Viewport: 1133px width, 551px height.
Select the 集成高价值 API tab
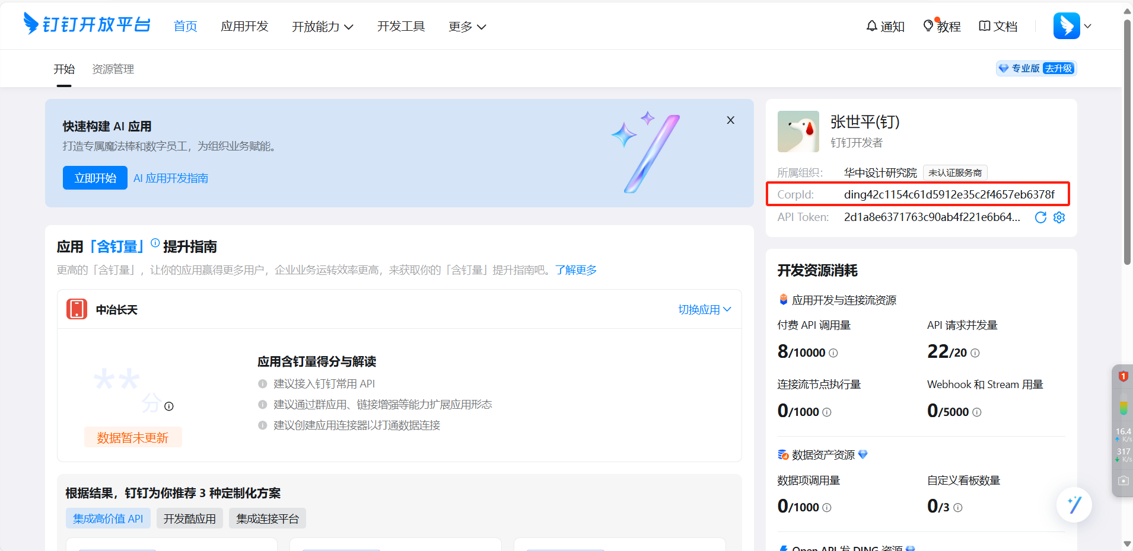tap(108, 518)
